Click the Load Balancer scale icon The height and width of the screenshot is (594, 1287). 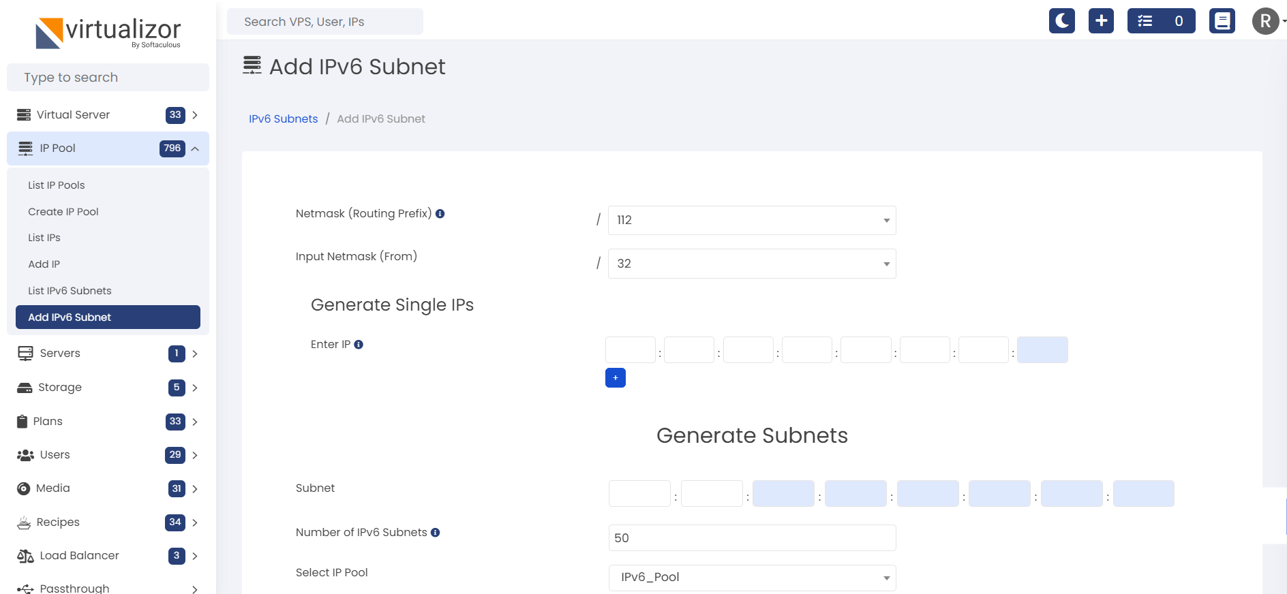click(25, 556)
